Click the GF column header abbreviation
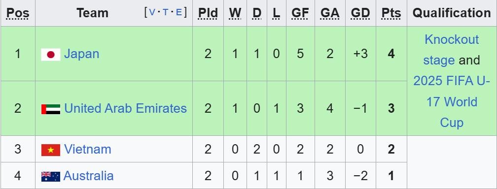This screenshot has width=497, height=189. click(300, 13)
